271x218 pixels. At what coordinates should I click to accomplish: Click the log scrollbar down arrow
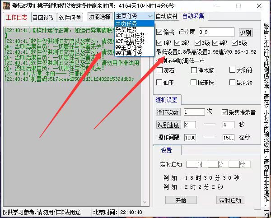(145, 202)
